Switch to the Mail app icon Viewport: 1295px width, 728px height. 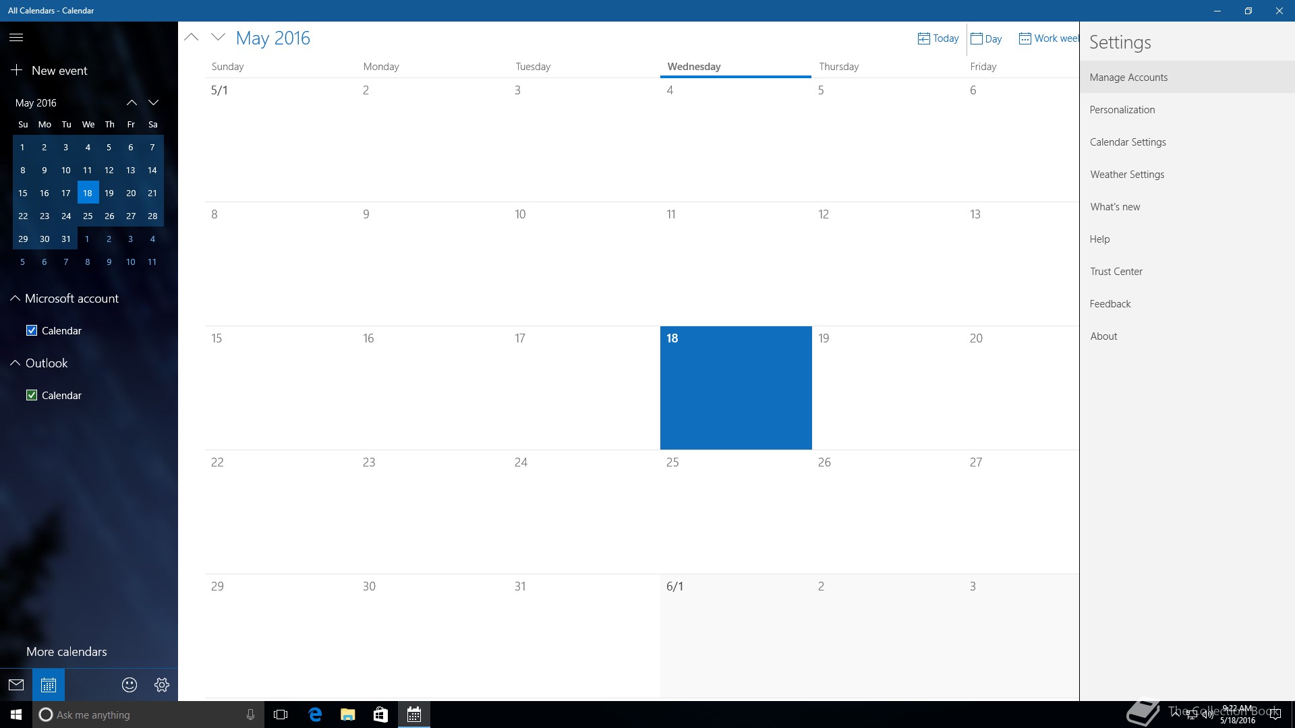[x=16, y=685]
